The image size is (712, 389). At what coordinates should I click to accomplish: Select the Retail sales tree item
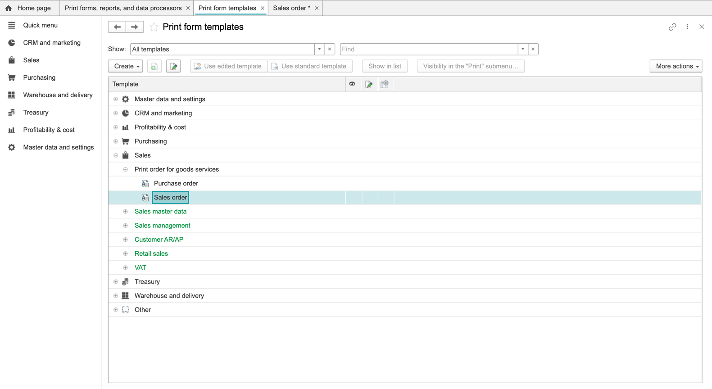pyautogui.click(x=151, y=253)
